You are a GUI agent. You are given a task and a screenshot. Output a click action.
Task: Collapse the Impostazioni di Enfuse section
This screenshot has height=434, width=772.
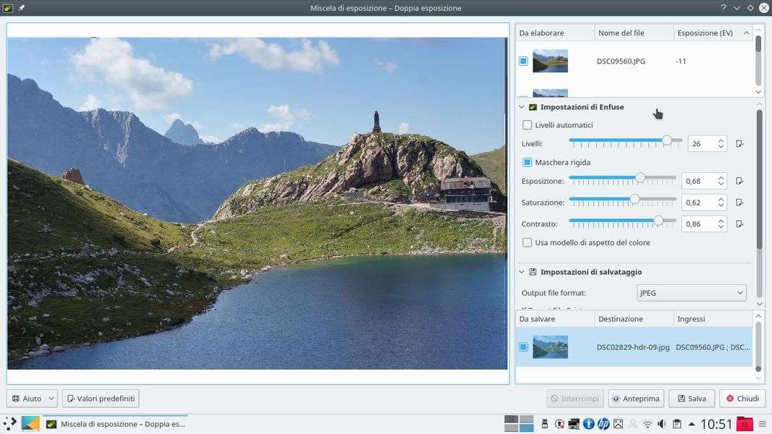coord(522,107)
